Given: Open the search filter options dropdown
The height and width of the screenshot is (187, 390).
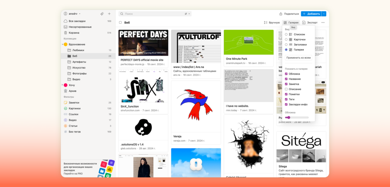Looking at the screenshot, I should 187,14.
